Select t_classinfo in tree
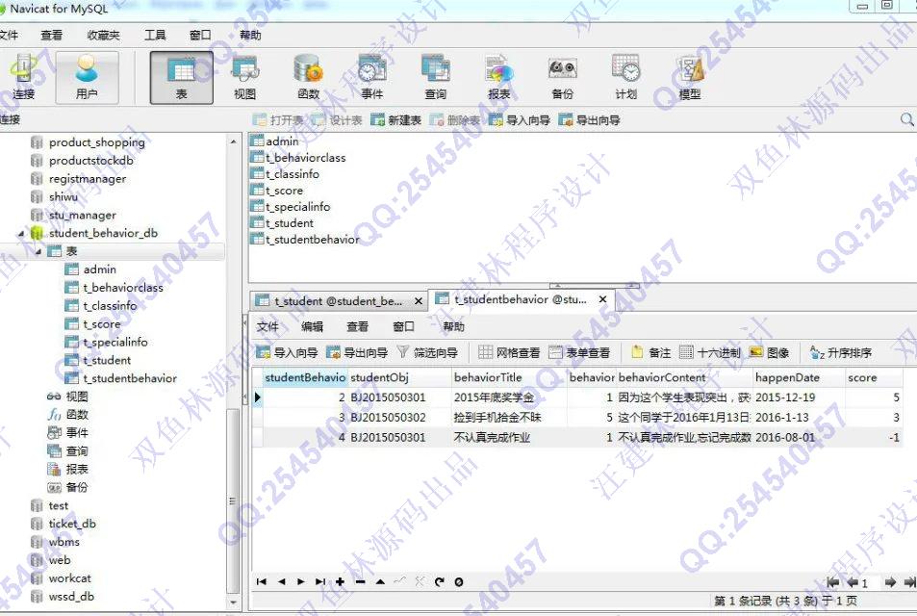This screenshot has width=917, height=616. 110,306
